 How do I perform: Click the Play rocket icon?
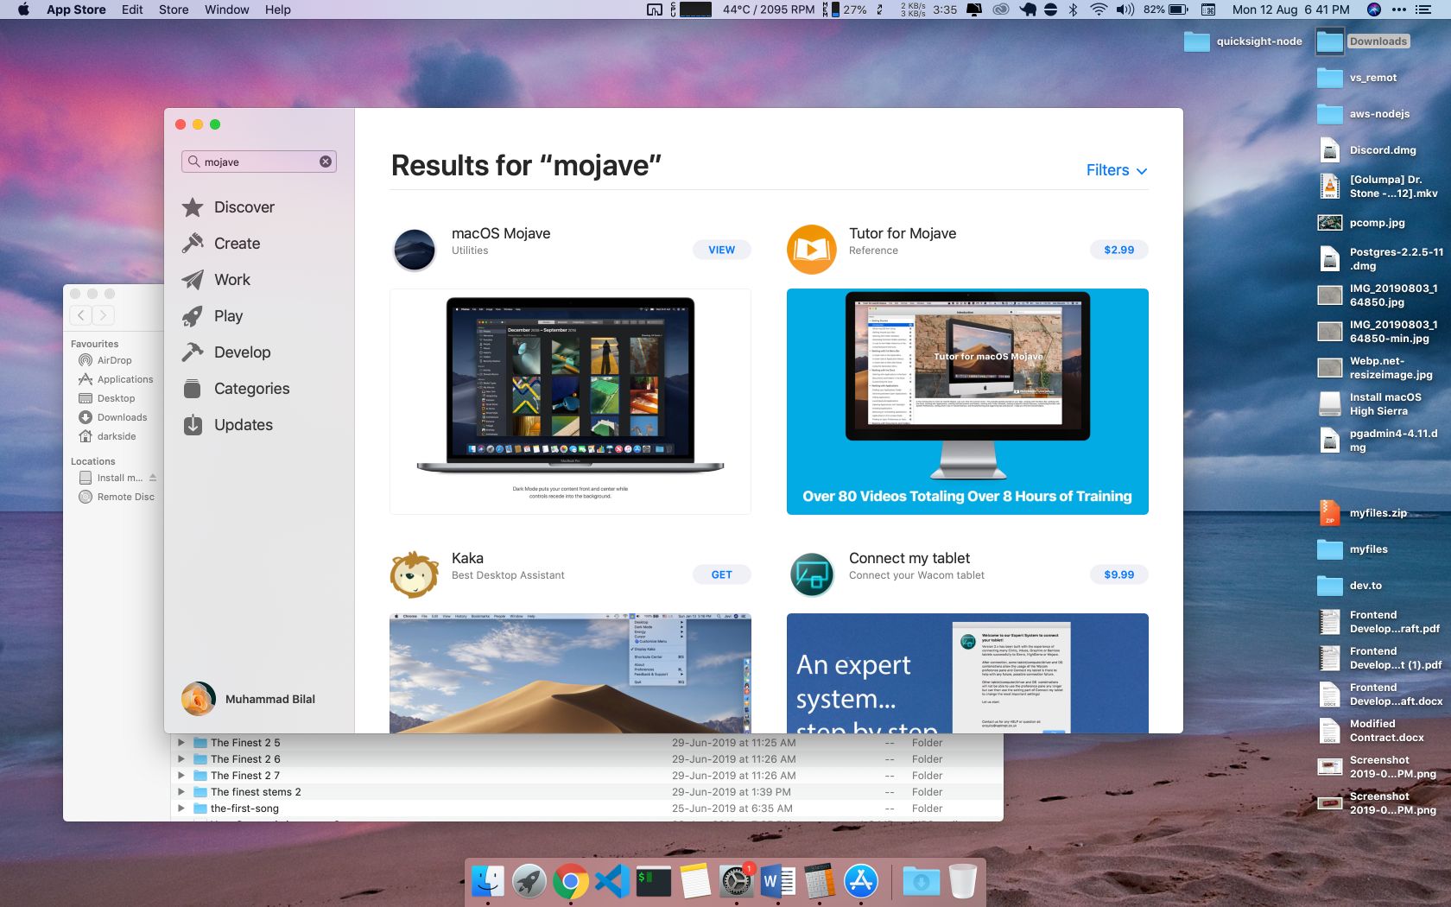click(x=193, y=316)
